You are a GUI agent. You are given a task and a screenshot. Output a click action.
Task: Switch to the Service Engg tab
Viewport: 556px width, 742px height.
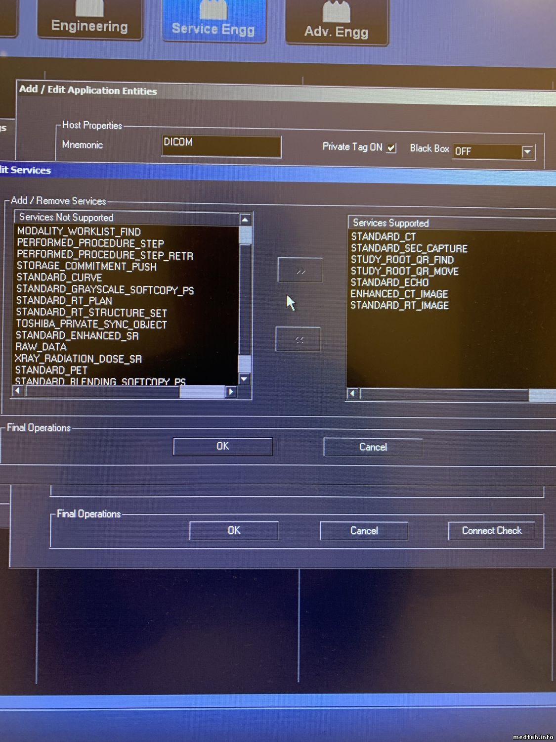coord(214,23)
